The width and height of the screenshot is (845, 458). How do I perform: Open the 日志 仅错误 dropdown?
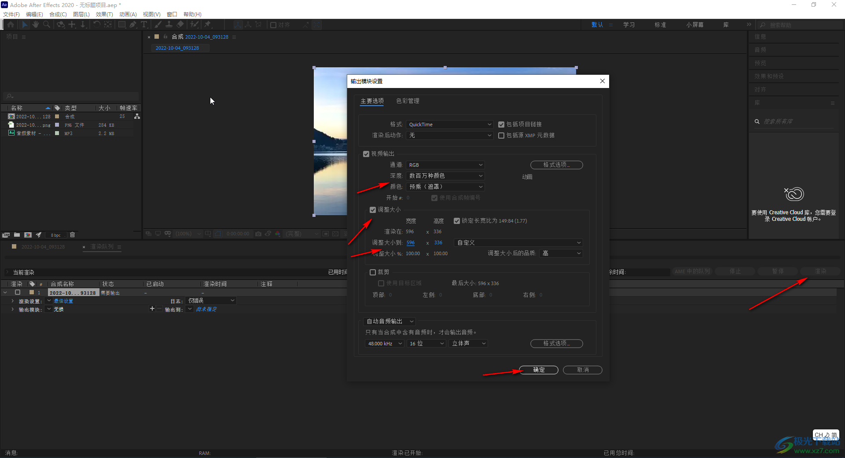211,300
